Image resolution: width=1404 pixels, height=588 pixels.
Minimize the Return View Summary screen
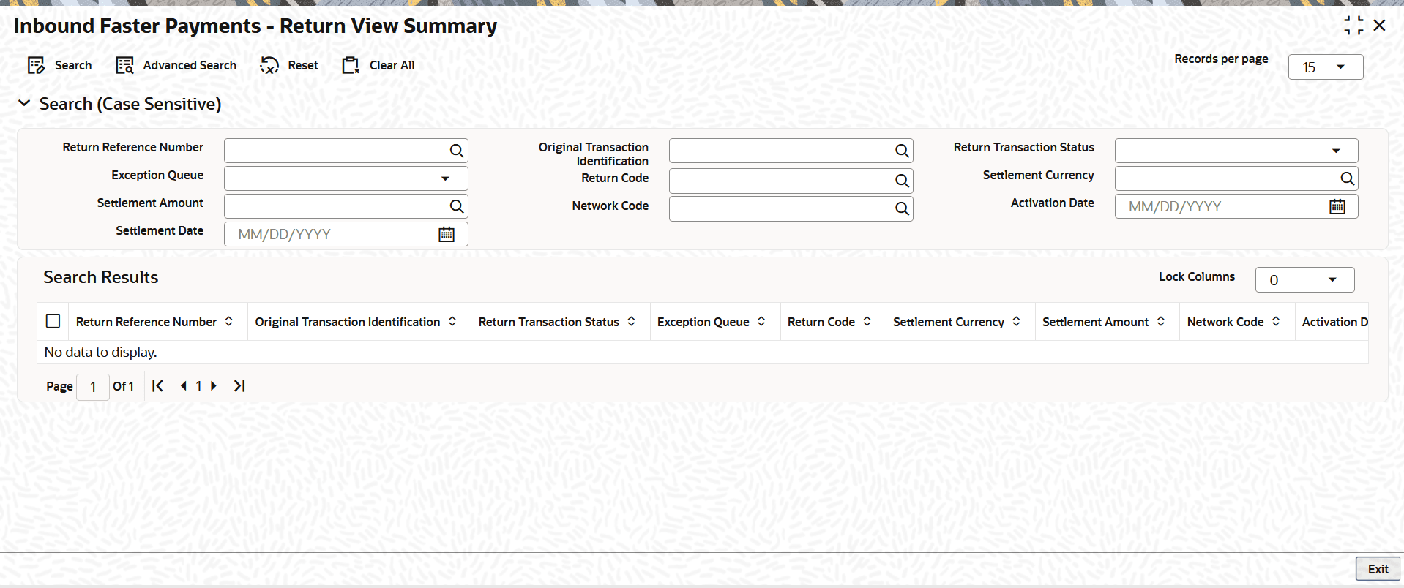[1353, 26]
